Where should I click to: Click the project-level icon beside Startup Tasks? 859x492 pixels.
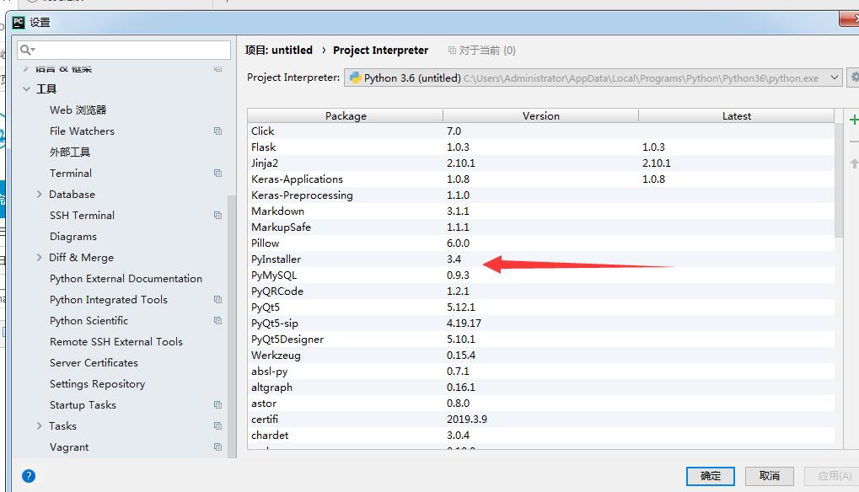pyautogui.click(x=217, y=404)
